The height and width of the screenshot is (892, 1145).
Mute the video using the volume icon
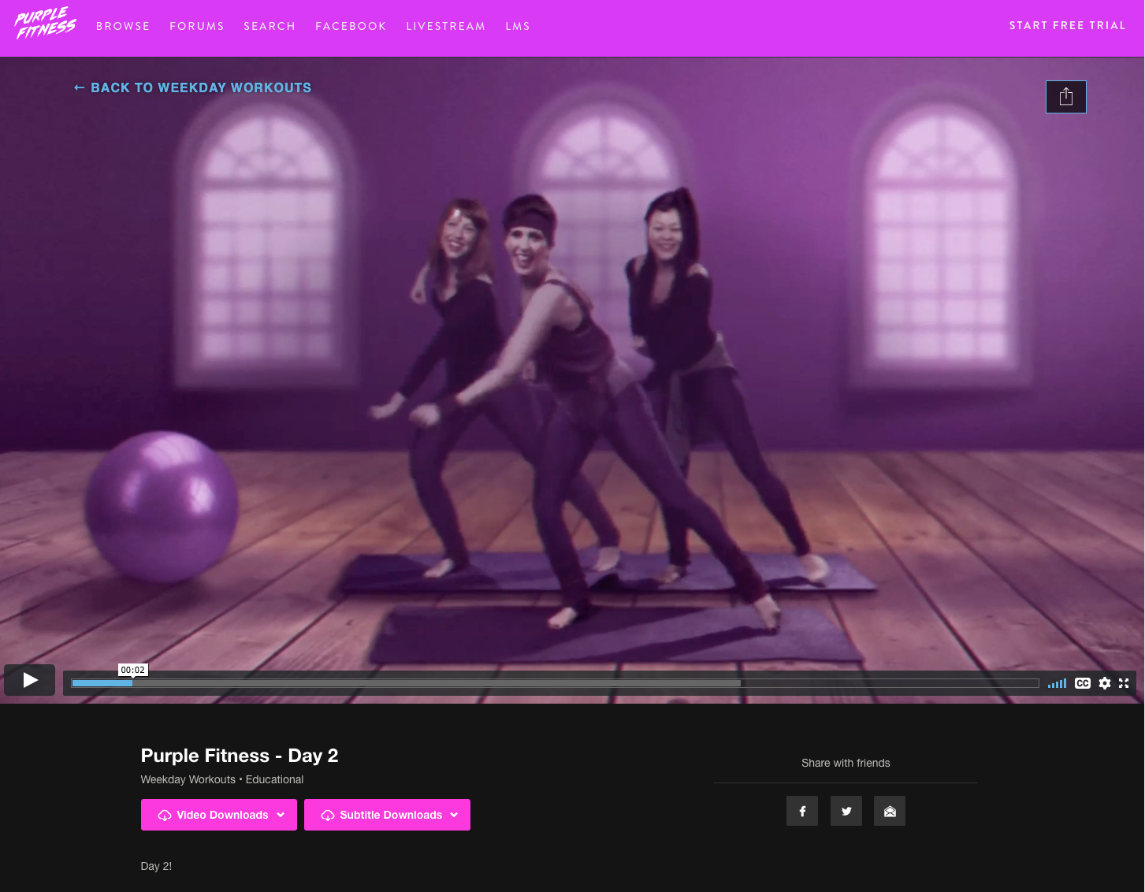click(x=1057, y=683)
